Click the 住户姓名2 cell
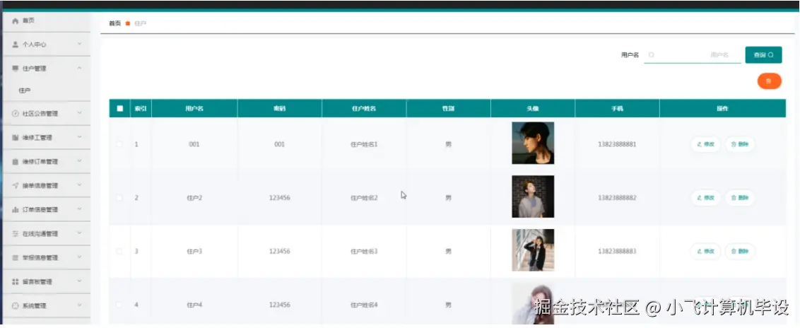Screen dimensions: 800x328 click(x=364, y=198)
